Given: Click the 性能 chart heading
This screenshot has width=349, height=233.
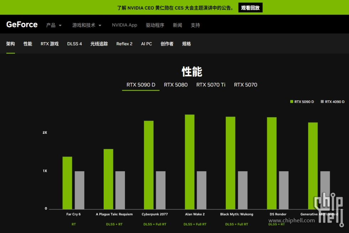Looking at the screenshot, I should pyautogui.click(x=192, y=72).
